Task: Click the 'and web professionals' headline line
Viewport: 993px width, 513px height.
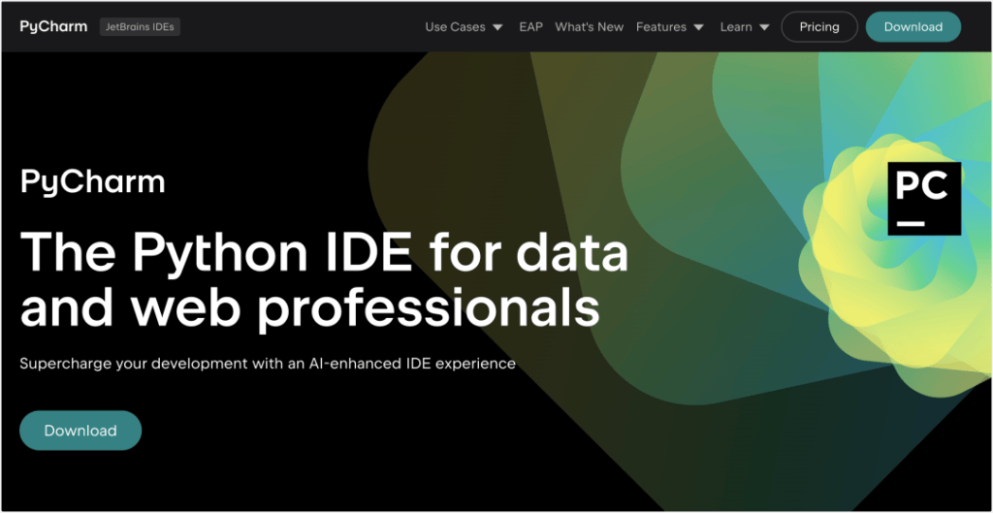Action: 309,306
